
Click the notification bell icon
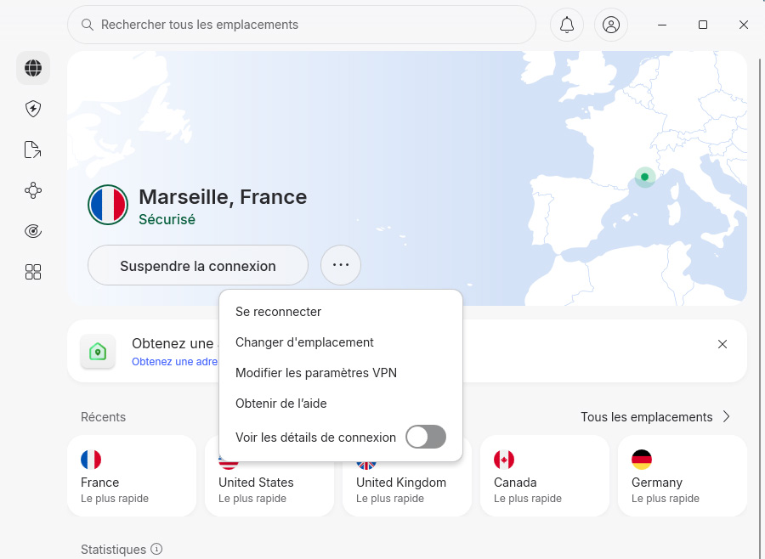point(566,25)
